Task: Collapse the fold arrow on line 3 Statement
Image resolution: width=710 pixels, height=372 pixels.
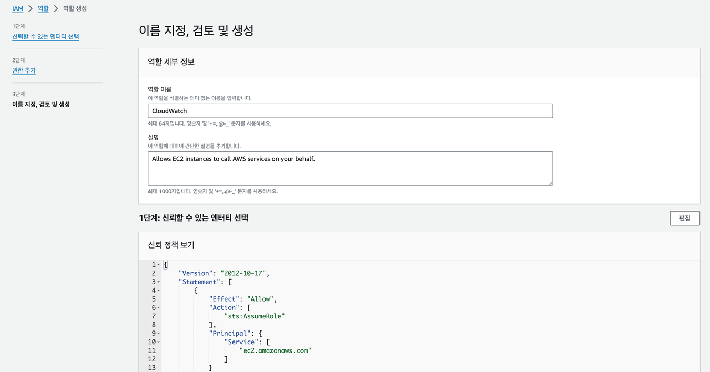Action: (x=159, y=282)
